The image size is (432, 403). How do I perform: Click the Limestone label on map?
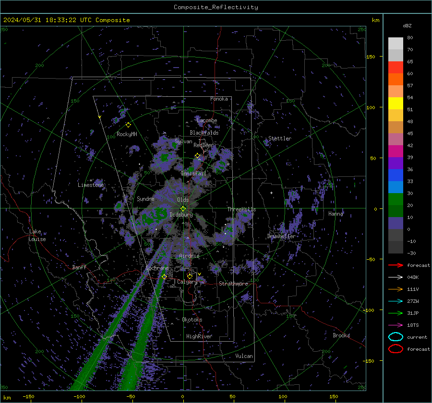coord(91,185)
